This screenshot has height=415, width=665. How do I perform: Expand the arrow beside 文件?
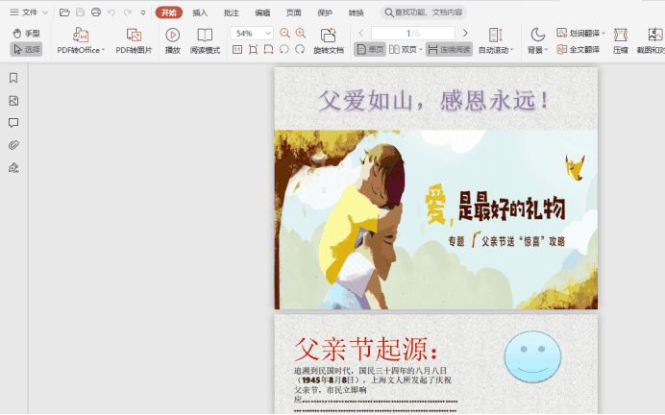click(45, 12)
